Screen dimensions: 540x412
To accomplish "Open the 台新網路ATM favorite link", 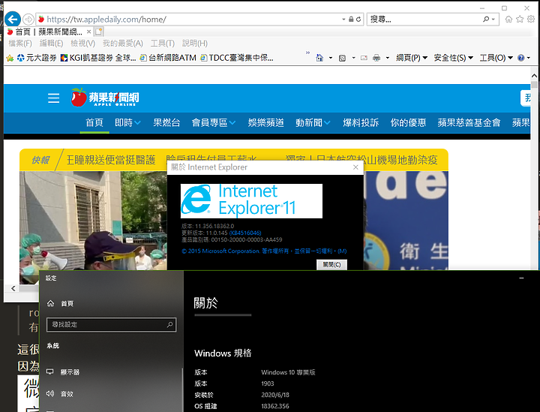I will (168, 58).
